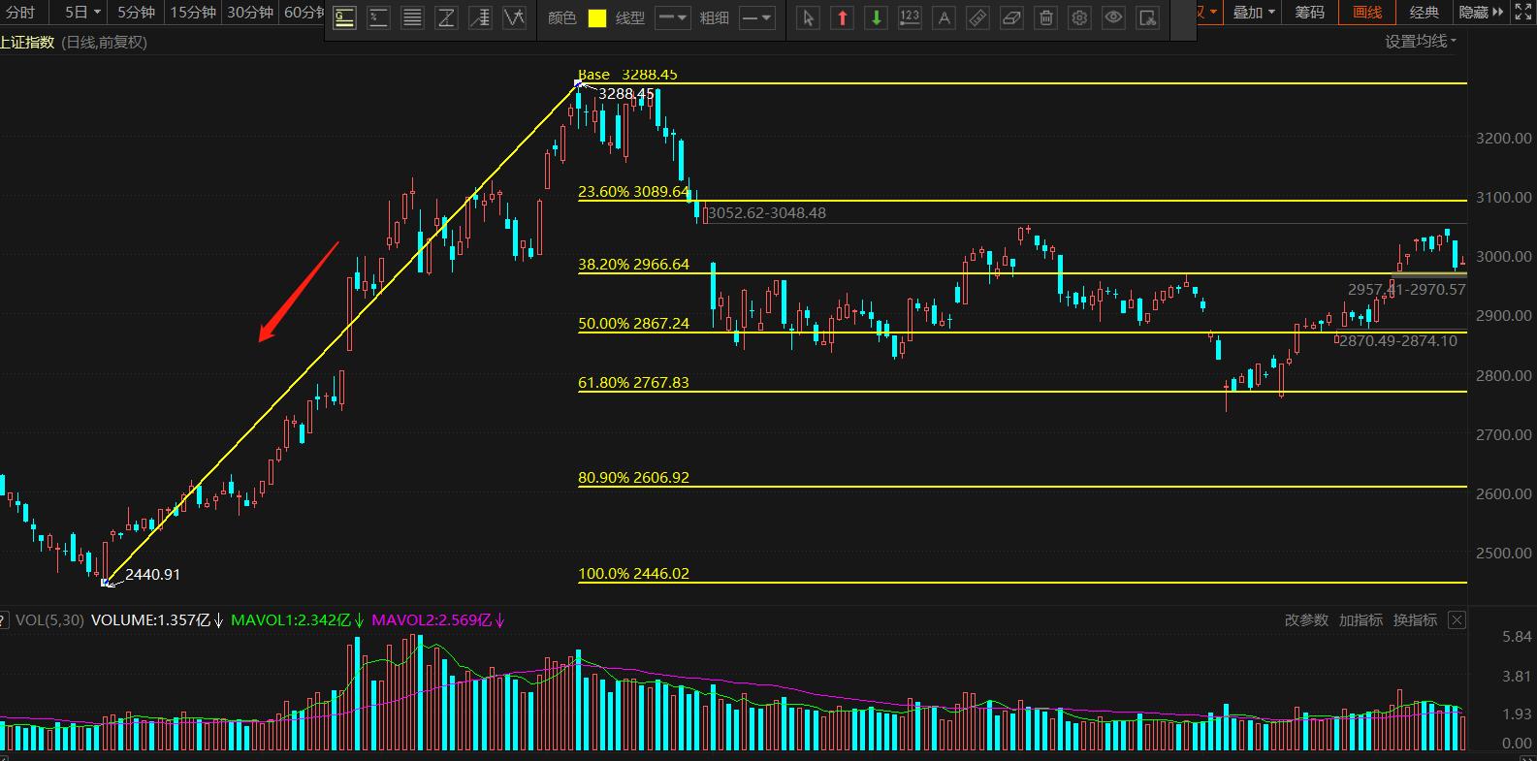Screen dimensions: 1537x761
Task: Toggle fullscreen chart view
Action: tap(1521, 12)
